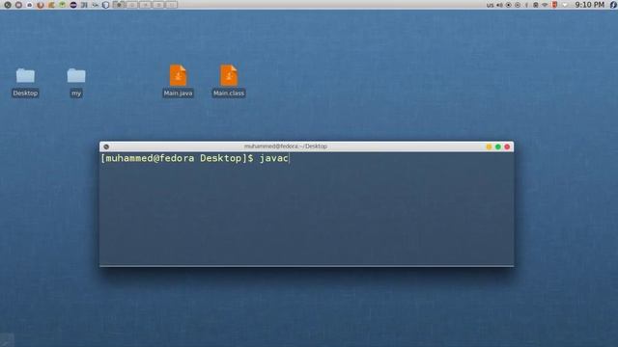Open the shield icon launcher in panel
The height and width of the screenshot is (347, 618).
click(x=105, y=5)
